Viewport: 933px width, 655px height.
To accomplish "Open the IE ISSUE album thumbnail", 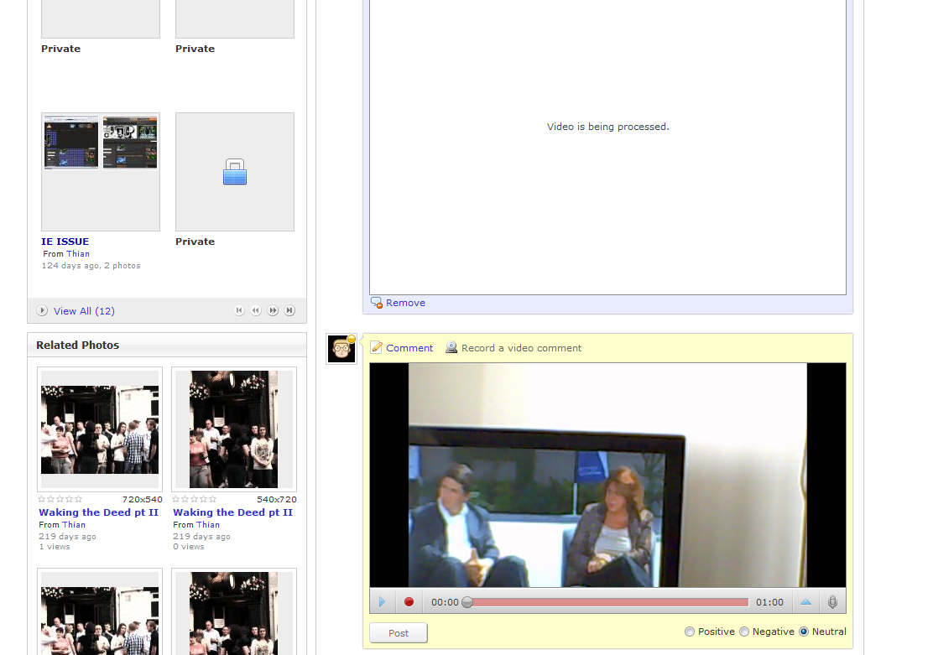I will pos(101,172).
